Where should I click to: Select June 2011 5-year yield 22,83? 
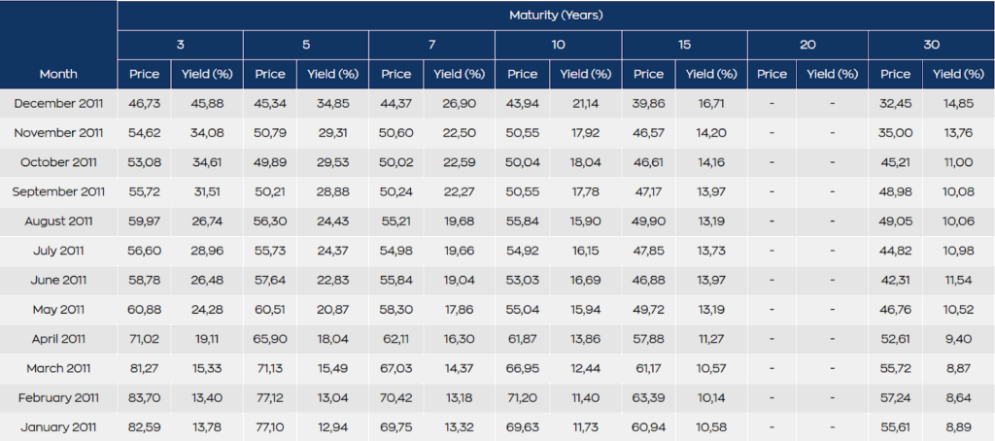point(333,280)
